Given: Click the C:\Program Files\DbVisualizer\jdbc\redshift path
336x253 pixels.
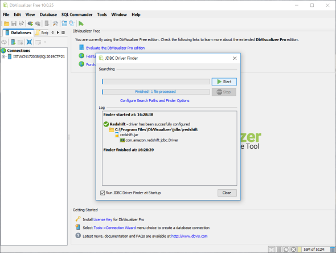Looking at the screenshot, I should coord(156,129).
